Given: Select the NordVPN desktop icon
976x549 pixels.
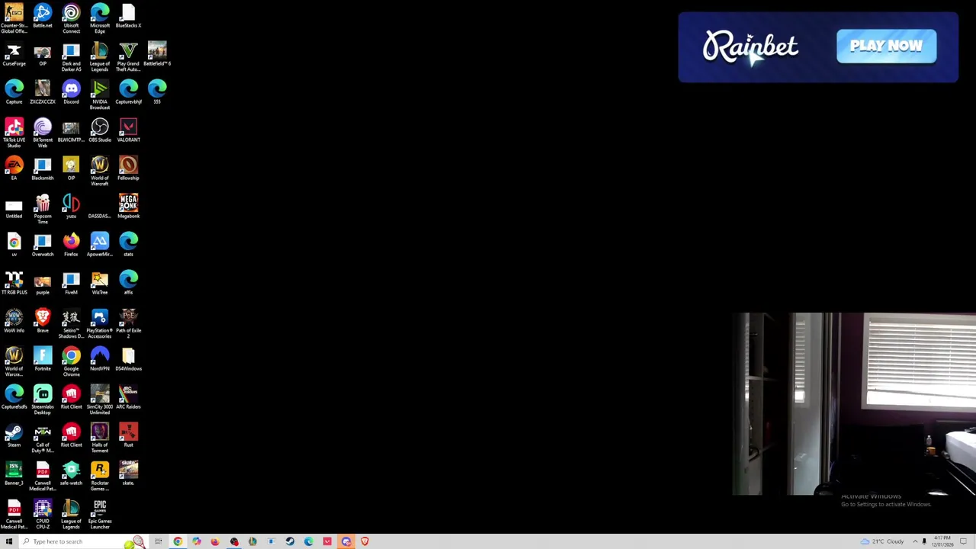Looking at the screenshot, I should (100, 360).
